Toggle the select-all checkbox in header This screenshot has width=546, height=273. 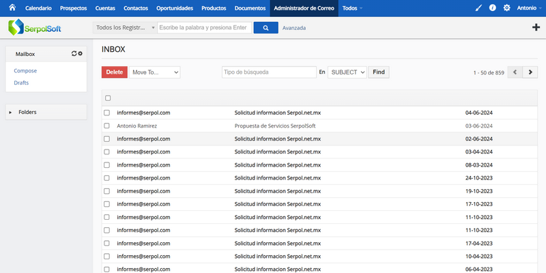tap(108, 98)
